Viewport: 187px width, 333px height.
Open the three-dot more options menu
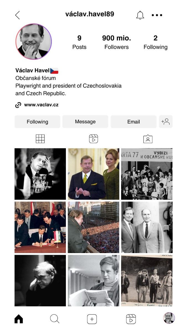[x=157, y=15]
